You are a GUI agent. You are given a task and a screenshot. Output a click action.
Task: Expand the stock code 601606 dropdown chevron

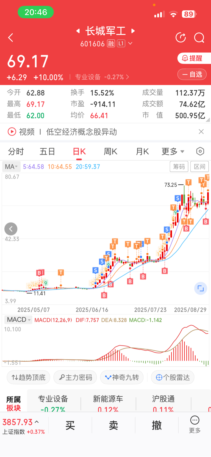pos(130,43)
